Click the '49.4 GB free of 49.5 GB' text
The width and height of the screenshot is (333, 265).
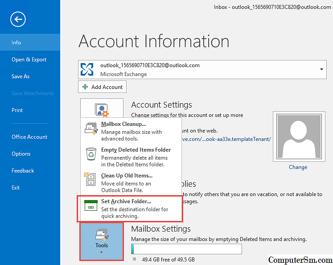pos(168,260)
